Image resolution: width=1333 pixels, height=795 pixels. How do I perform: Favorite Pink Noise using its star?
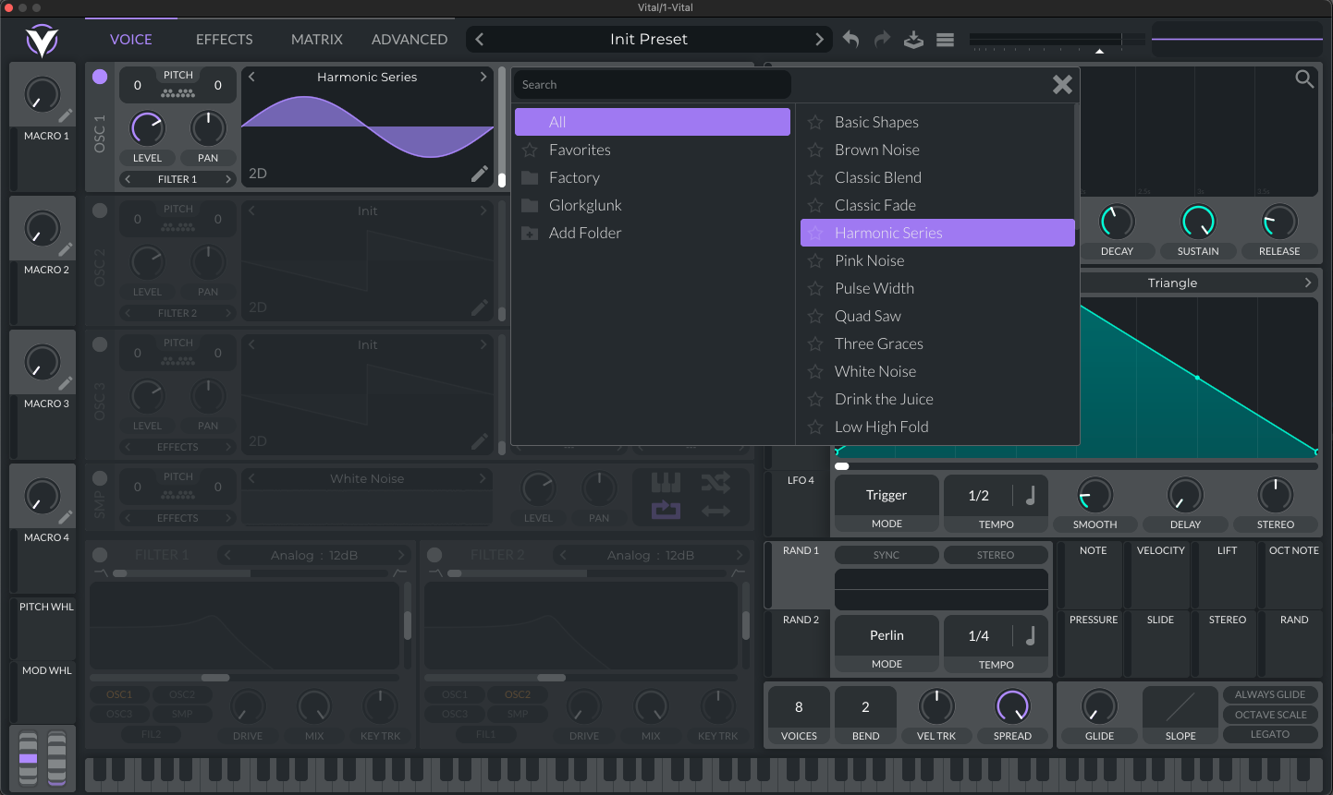[x=815, y=260]
